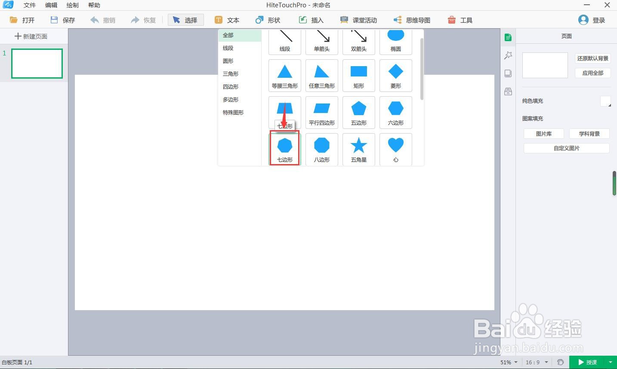Switch to the page properties sidebar icon
This screenshot has width=617, height=369.
(508, 37)
